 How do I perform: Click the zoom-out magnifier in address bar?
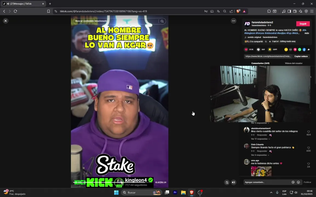pyautogui.click(x=225, y=11)
